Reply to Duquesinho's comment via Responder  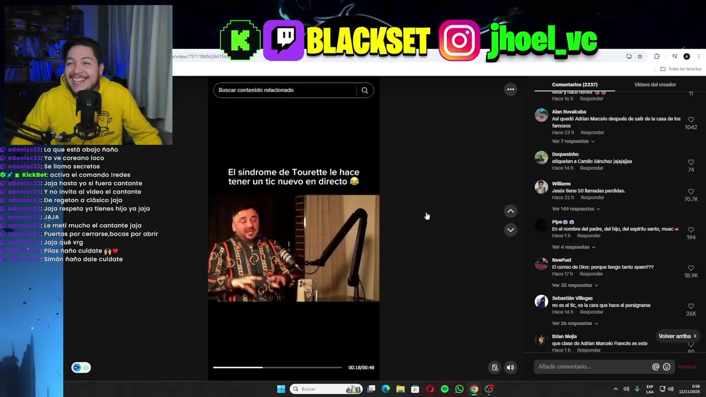point(592,168)
